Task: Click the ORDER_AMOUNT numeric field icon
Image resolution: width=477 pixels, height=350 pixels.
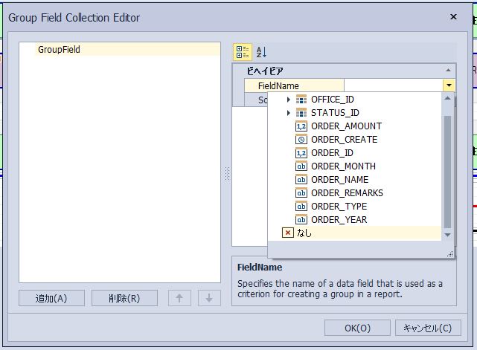Action: click(301, 126)
